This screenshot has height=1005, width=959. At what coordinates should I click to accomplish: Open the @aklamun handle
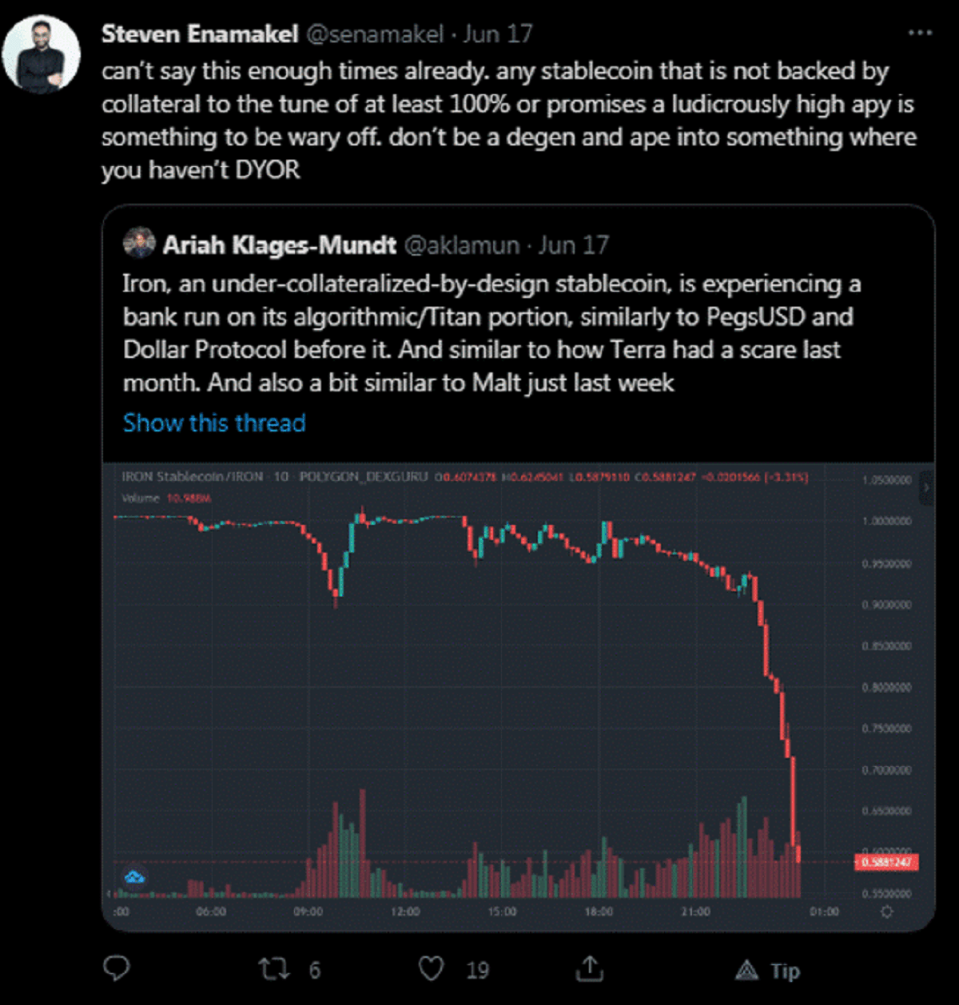click(461, 244)
